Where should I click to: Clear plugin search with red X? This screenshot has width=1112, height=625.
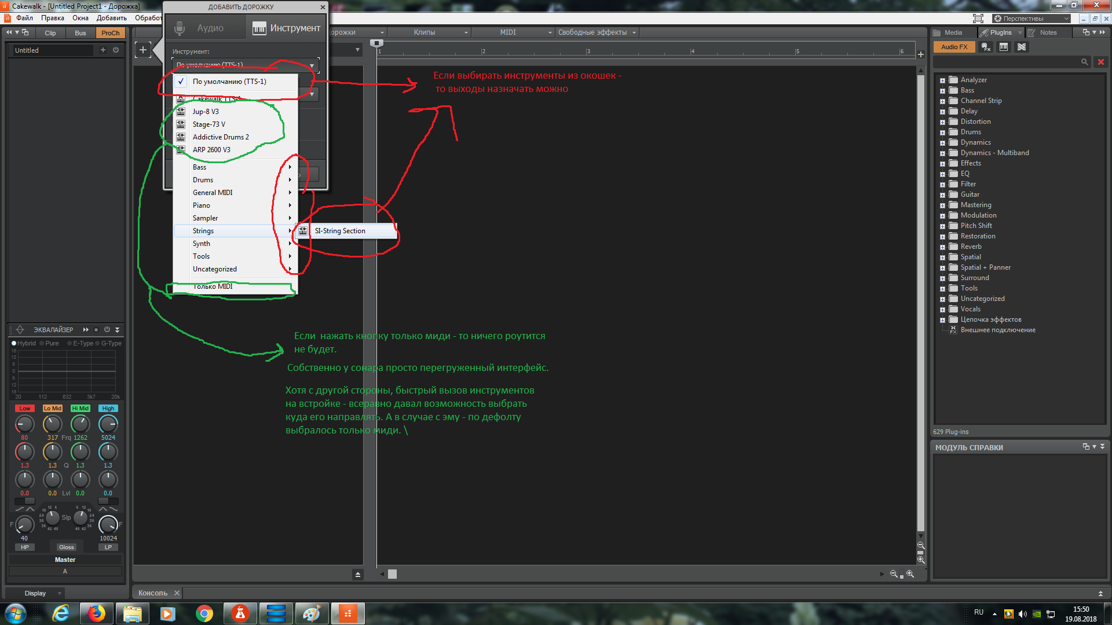pos(1101,62)
